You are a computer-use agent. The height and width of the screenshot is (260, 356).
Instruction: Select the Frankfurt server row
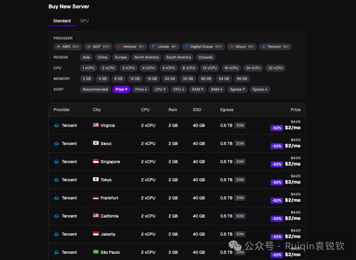tap(177, 198)
